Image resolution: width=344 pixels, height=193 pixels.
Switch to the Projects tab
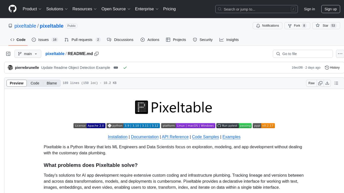point(176,40)
